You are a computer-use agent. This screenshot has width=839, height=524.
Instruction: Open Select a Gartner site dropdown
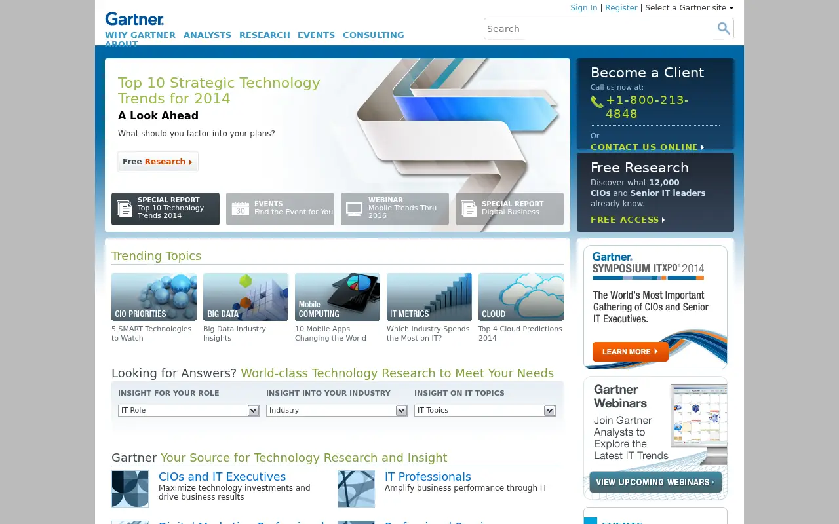click(x=690, y=8)
